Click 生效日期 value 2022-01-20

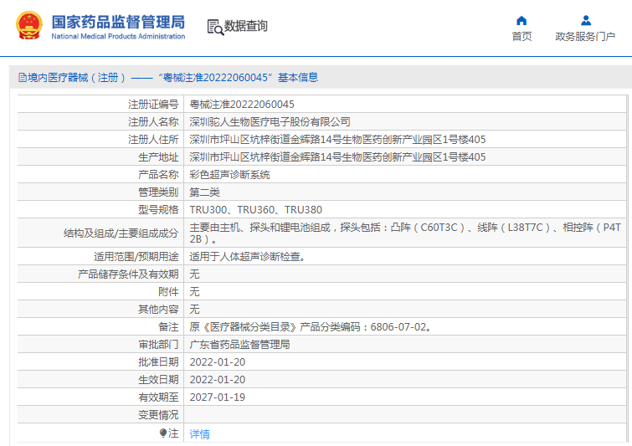pos(218,380)
